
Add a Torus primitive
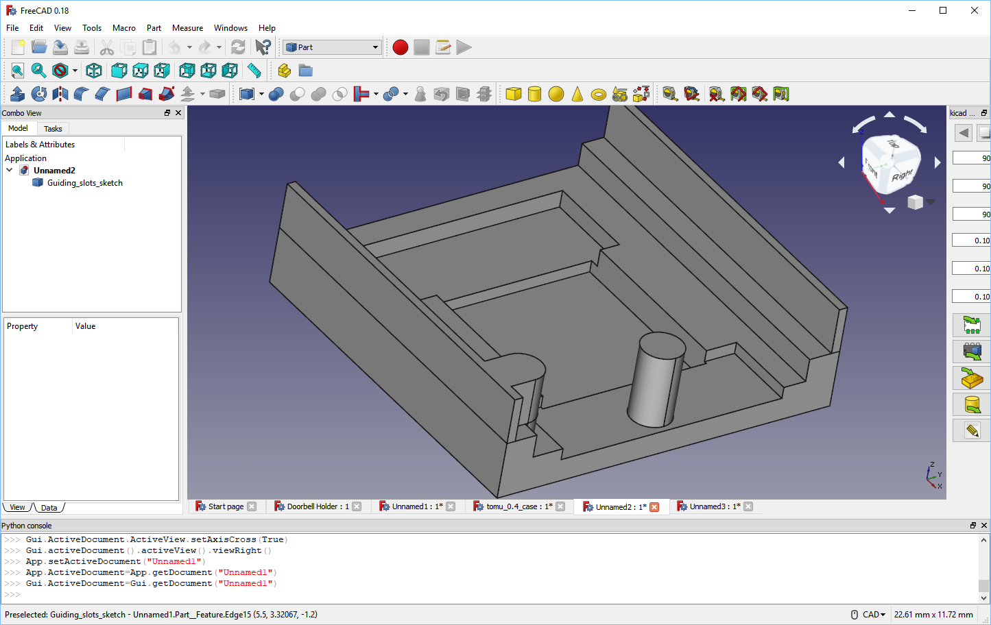pos(599,94)
